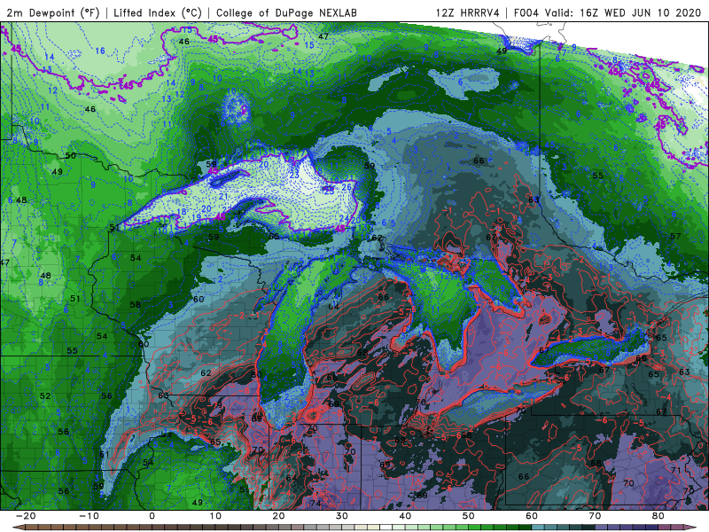The width and height of the screenshot is (709, 532).
Task: Click the teal colorbar segment below 60
Action: click(538, 528)
